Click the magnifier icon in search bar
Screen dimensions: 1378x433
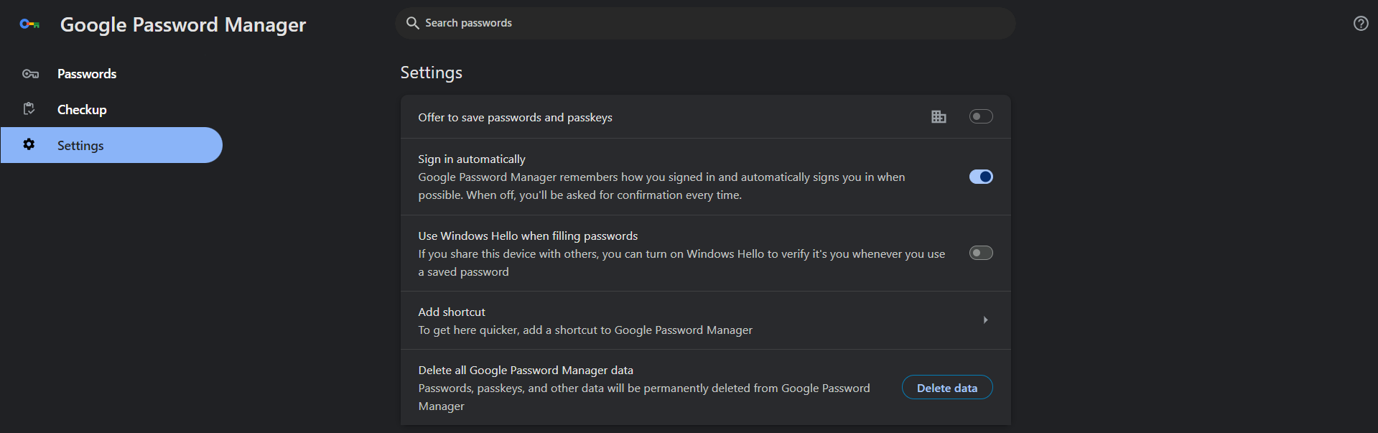(x=413, y=23)
